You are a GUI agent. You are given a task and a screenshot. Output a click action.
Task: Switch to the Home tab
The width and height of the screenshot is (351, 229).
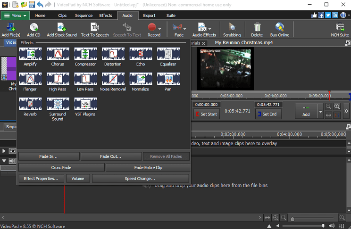coord(40,16)
